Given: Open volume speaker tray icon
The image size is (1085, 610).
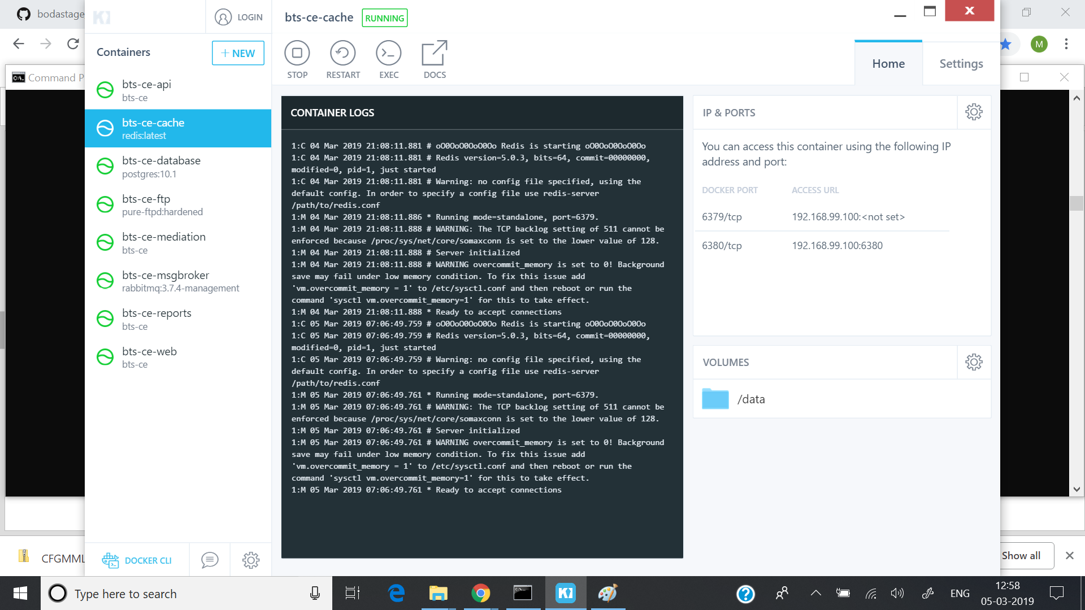Looking at the screenshot, I should 897,593.
